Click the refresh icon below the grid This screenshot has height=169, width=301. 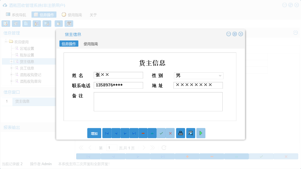coord(164,147)
